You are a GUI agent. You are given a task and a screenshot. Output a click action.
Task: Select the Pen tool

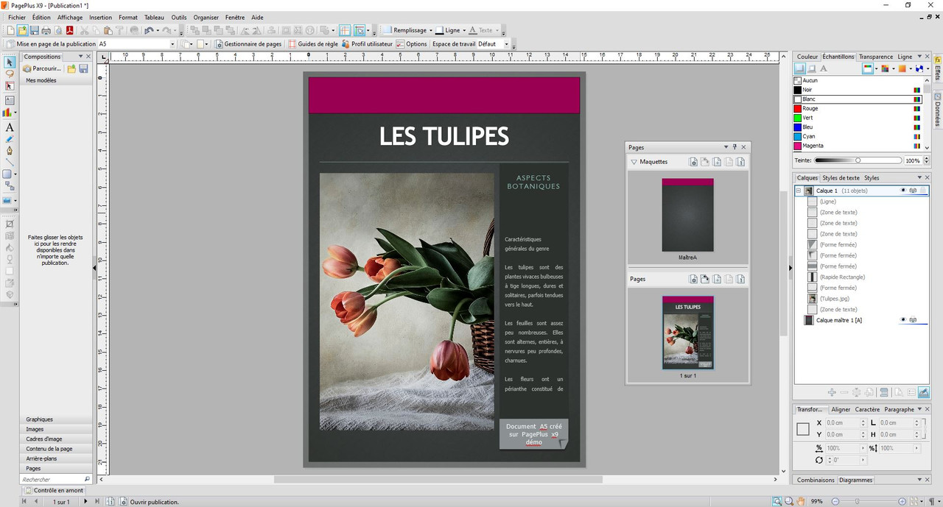[x=10, y=150]
